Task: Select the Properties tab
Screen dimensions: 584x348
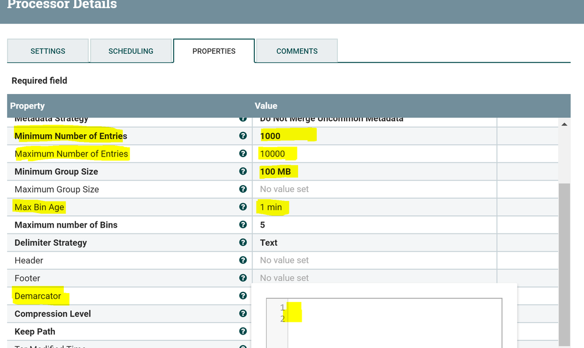Action: coord(214,51)
